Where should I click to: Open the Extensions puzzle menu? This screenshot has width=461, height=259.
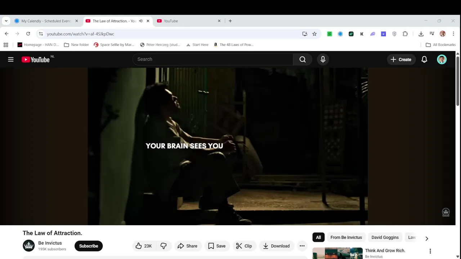click(x=405, y=34)
